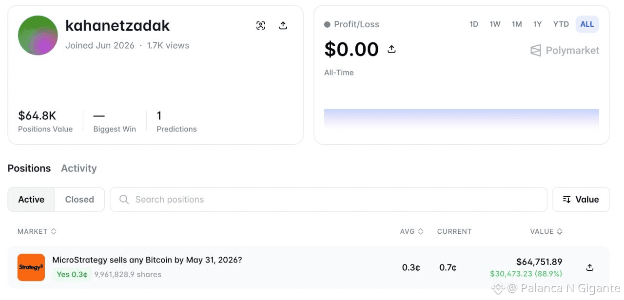Sort by the MARKET column header
Image resolution: width=624 pixels, height=300 pixels.
37,231
